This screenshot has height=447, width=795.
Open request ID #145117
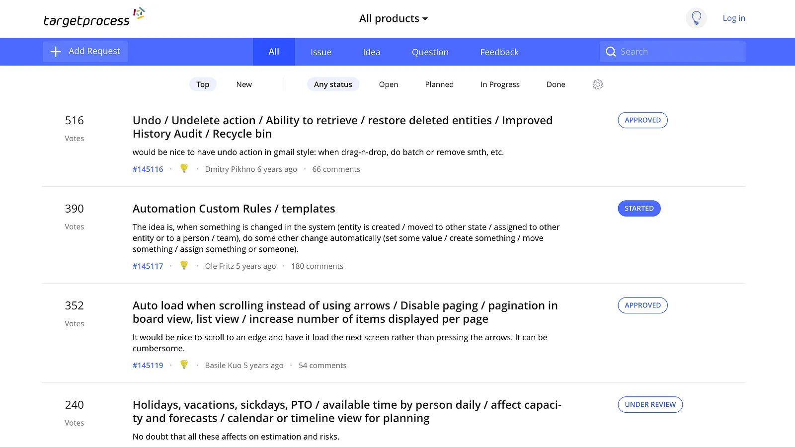pos(148,266)
